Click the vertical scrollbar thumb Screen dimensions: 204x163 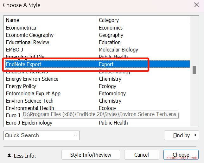pyautogui.click(x=194, y=70)
